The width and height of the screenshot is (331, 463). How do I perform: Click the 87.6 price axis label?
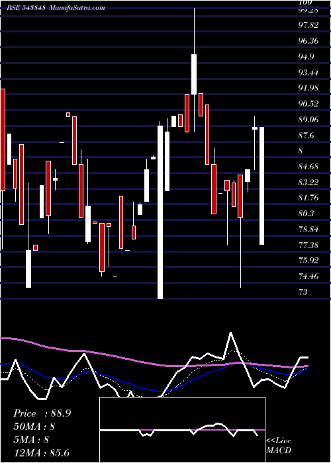(x=306, y=135)
